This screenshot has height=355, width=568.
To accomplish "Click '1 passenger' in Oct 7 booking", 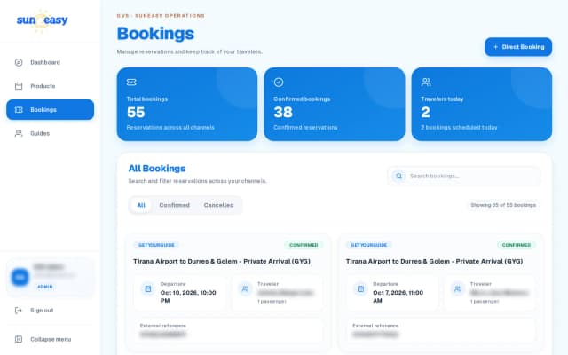I will tap(485, 302).
